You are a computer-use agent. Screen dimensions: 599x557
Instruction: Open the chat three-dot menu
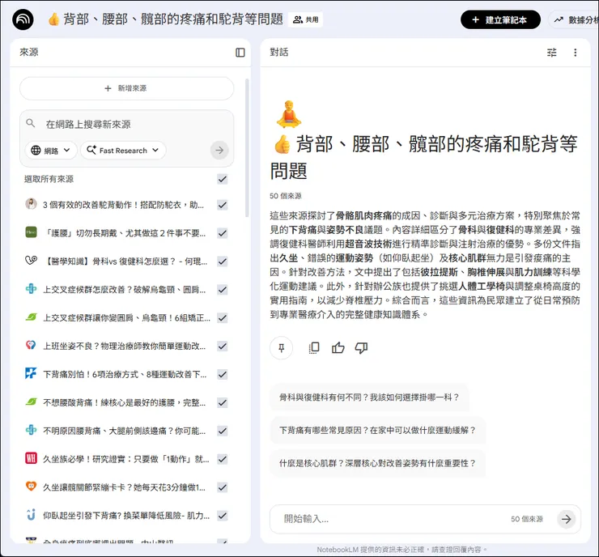[x=576, y=53]
